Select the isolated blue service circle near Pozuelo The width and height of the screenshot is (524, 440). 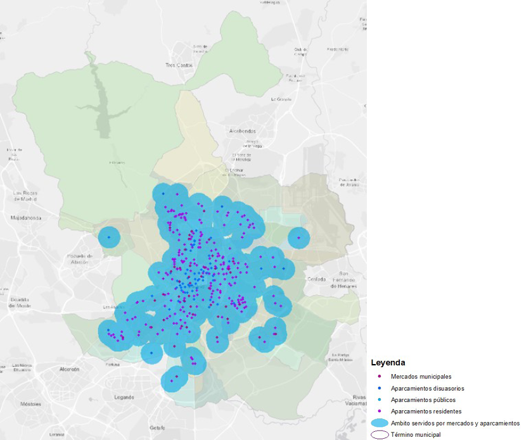109,237
